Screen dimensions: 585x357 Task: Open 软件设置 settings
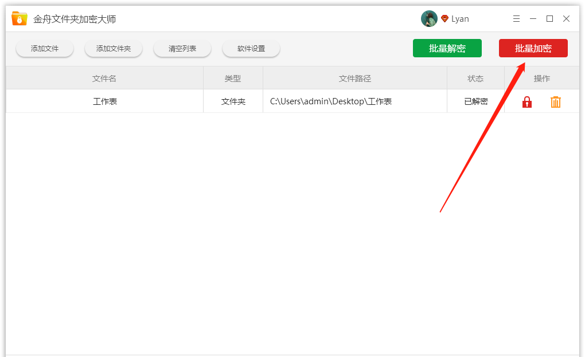click(251, 49)
